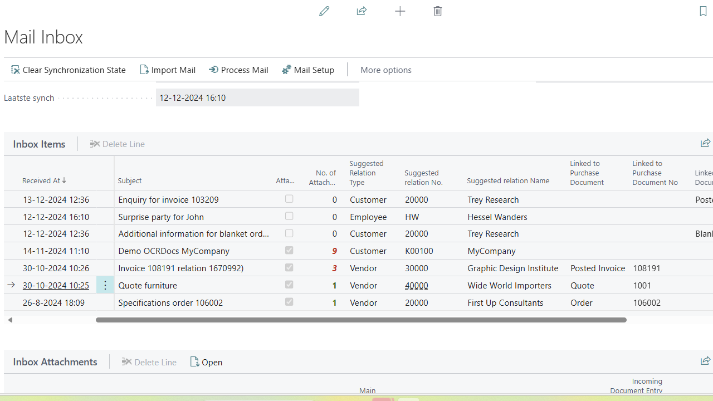Click Delete Line in Inbox Items
The image size is (713, 401).
coord(118,144)
